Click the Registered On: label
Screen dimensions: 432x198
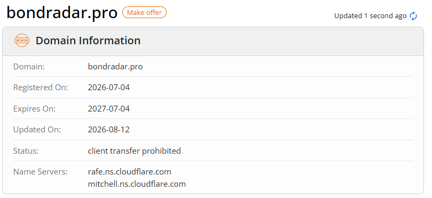coord(41,88)
